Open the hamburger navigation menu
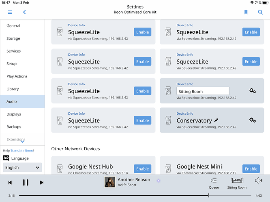Viewport: 270px width, 202px height. 10,12
